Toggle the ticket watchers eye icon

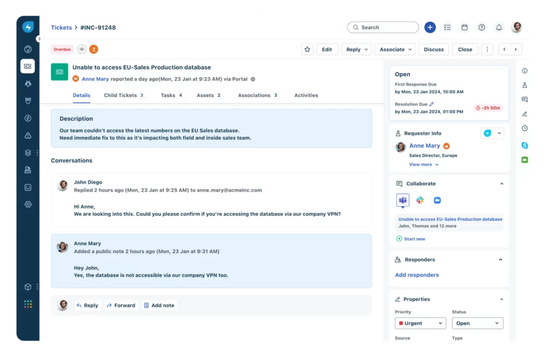82,49
